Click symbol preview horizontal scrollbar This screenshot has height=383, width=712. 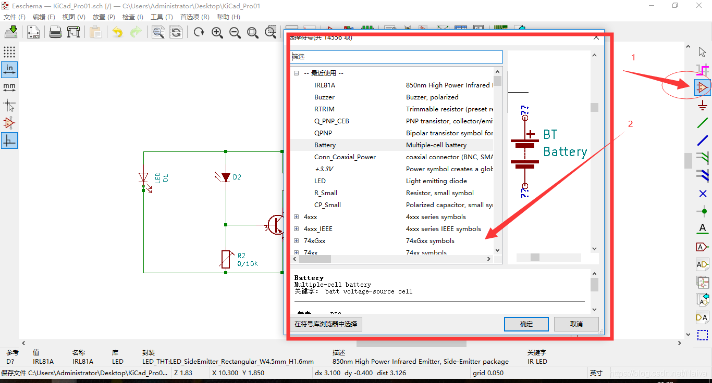click(x=548, y=257)
